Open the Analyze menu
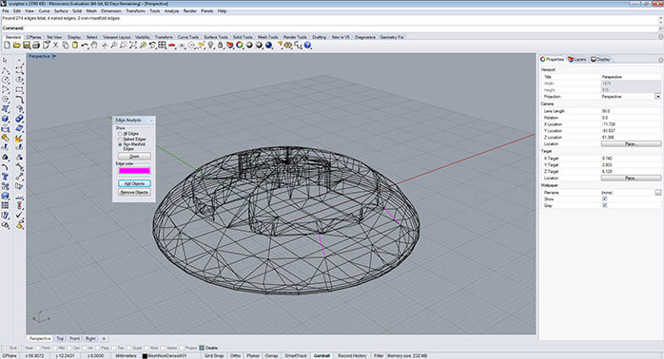Viewport: 664px width, 359px height. [171, 11]
